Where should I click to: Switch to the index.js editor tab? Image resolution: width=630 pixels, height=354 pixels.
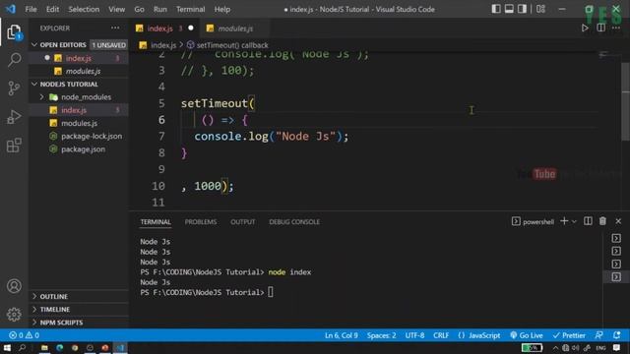(x=159, y=29)
